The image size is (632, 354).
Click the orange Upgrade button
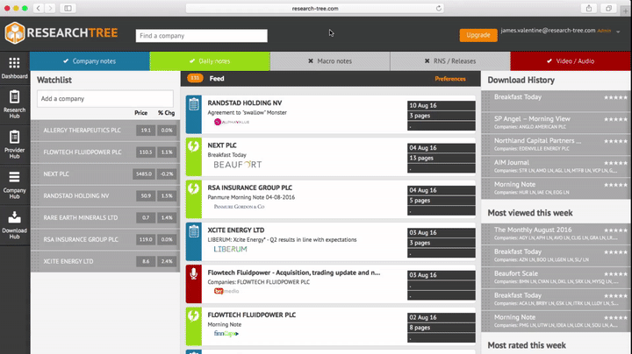(x=478, y=35)
